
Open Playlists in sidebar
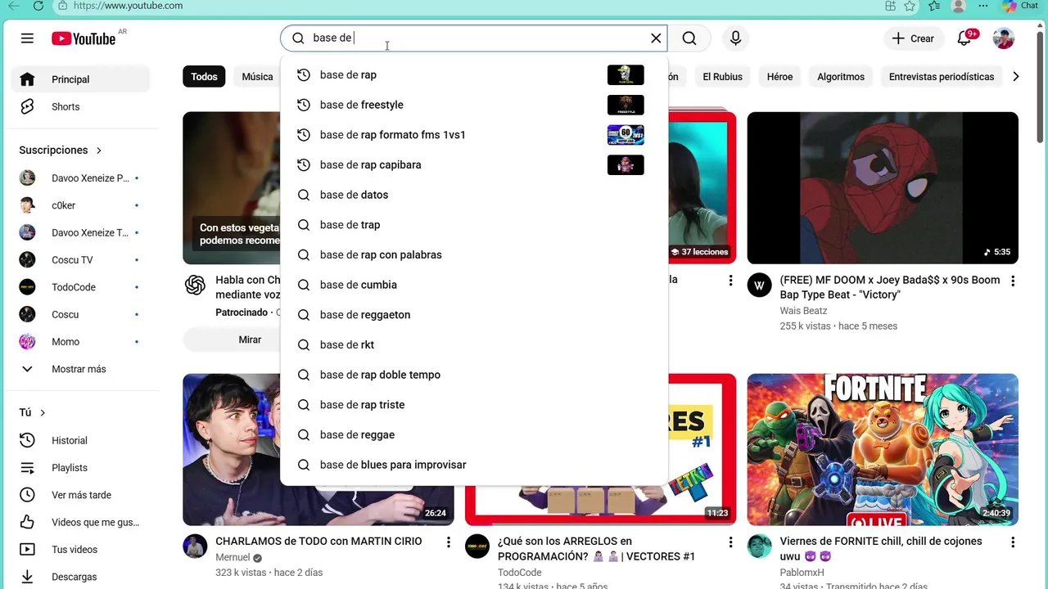(80, 468)
